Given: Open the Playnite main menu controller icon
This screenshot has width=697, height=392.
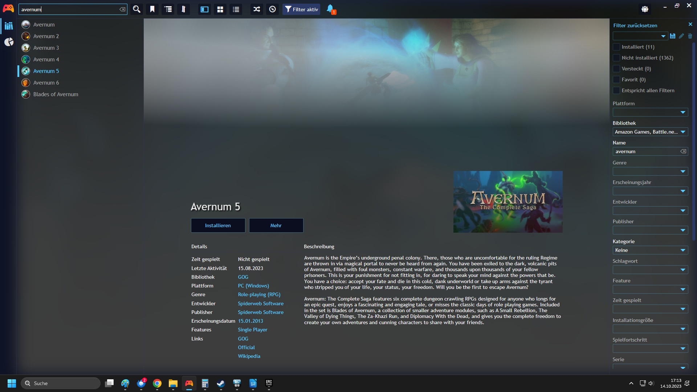Looking at the screenshot, I should click(x=8, y=9).
